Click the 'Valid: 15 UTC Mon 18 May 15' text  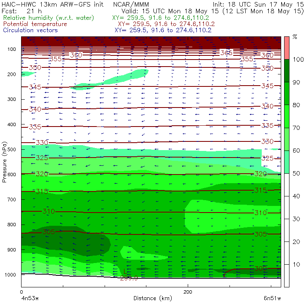coord(170,11)
